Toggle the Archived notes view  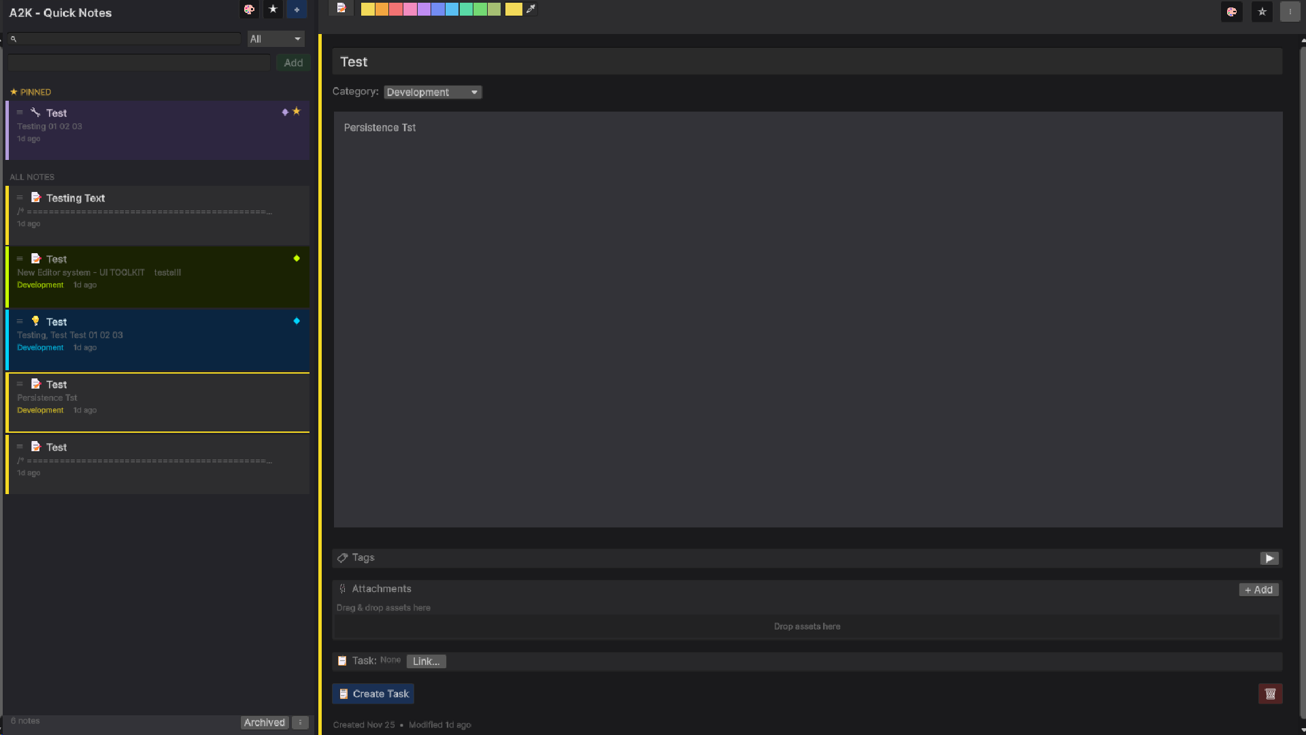pos(264,723)
